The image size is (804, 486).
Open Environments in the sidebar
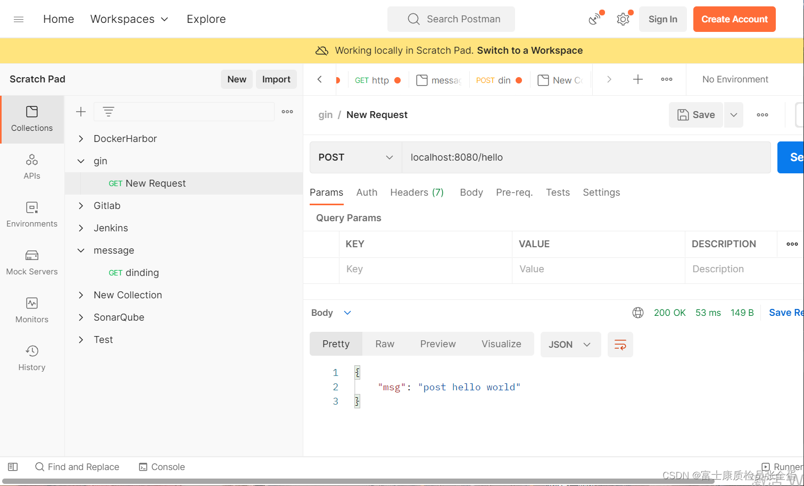tap(32, 215)
